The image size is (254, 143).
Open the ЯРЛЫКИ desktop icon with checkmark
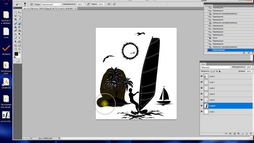point(6,50)
